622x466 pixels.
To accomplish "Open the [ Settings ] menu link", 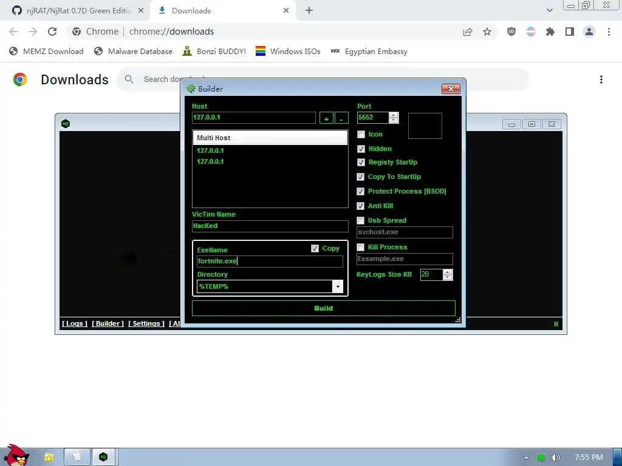I will pos(146,323).
